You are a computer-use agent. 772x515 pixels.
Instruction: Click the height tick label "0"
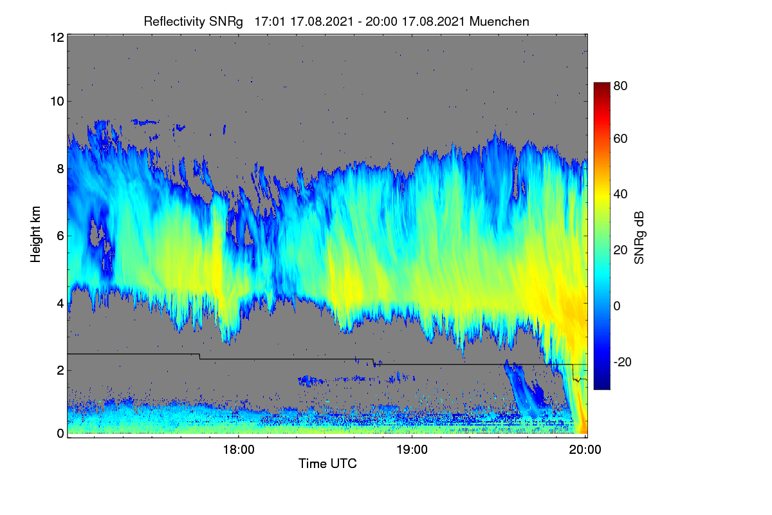pos(60,434)
